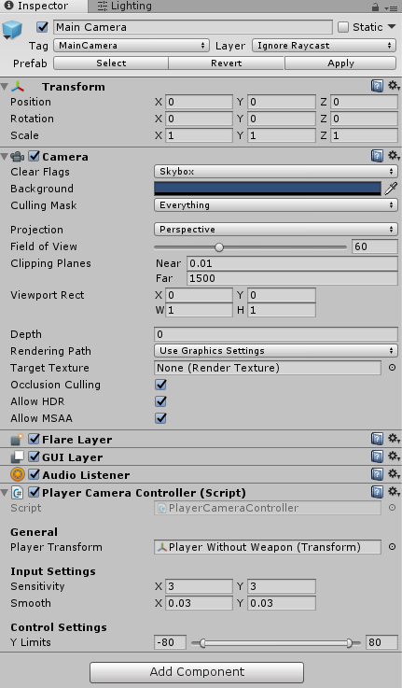Click the Camera component icon

[x=17, y=156]
